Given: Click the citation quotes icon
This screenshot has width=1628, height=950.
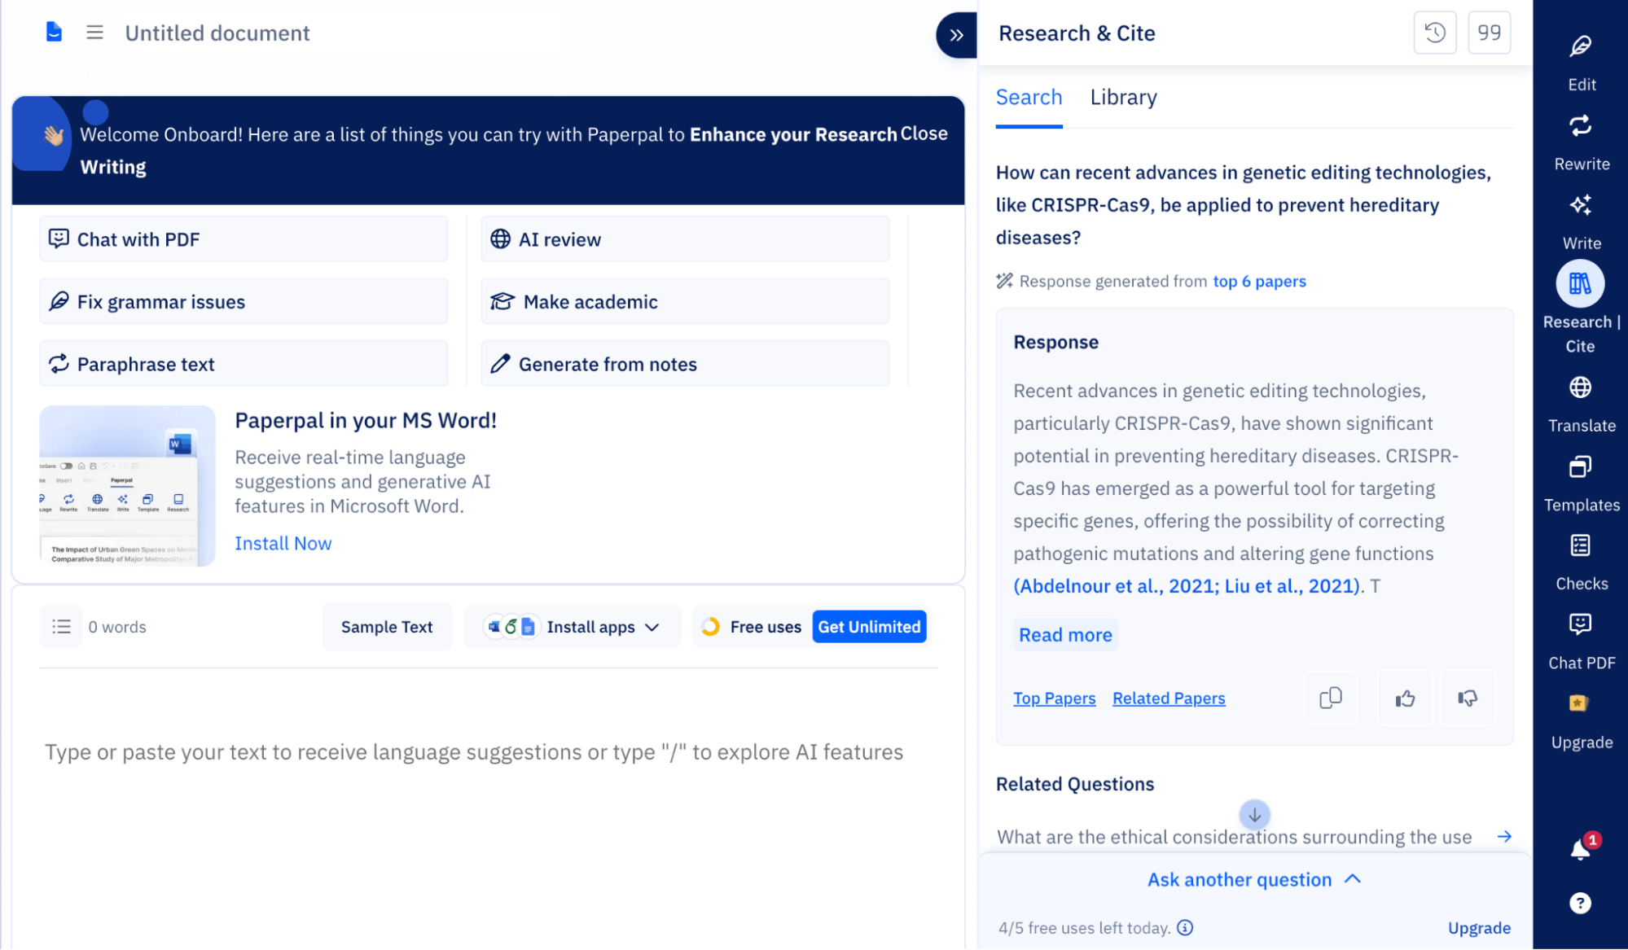Looking at the screenshot, I should 1489,33.
